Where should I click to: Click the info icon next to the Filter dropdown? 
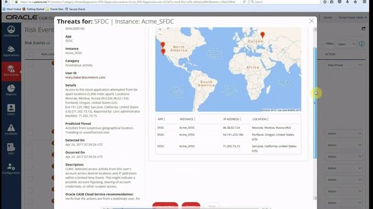[361, 44]
